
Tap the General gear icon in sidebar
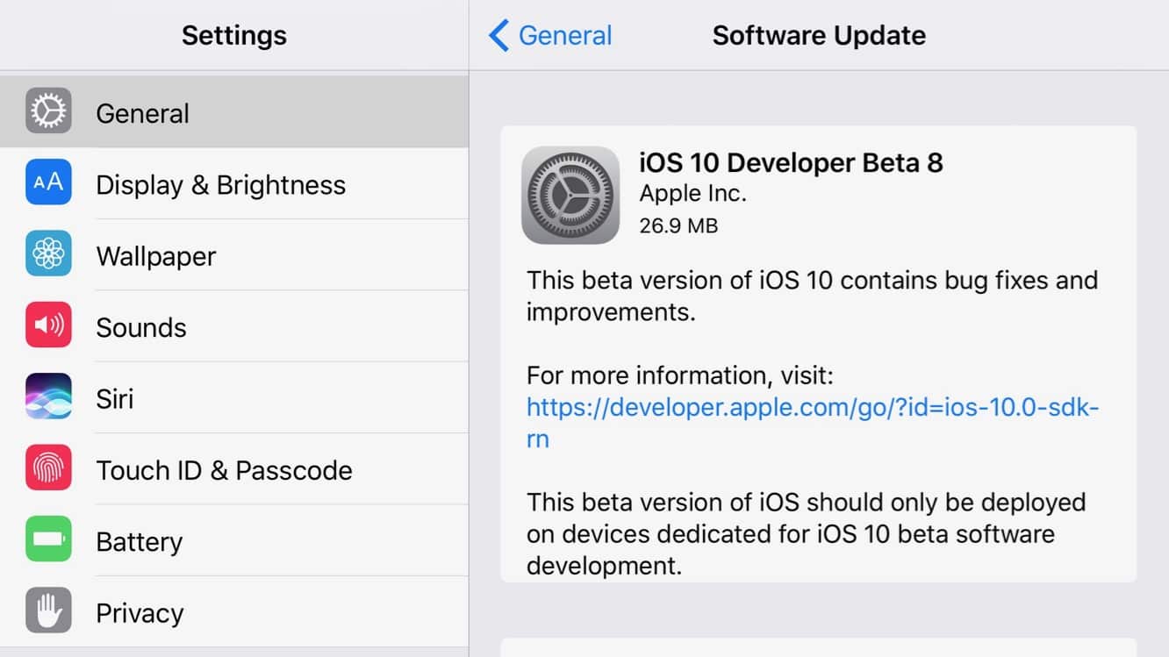(x=48, y=111)
